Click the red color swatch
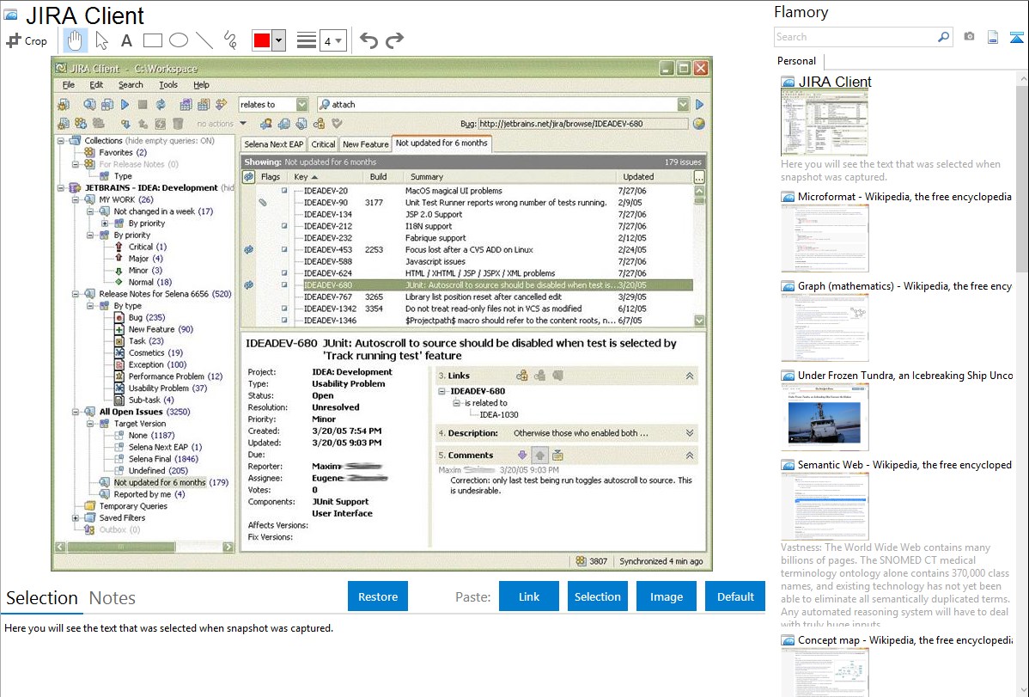Screen dimensions: 1029x697 coord(262,40)
